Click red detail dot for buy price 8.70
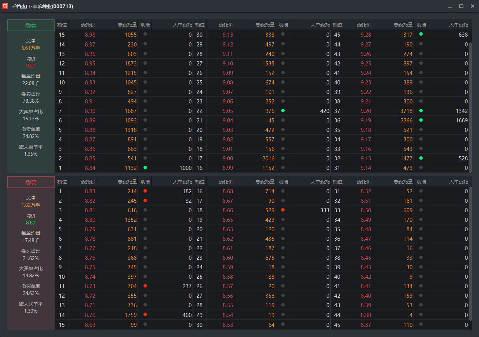Image resolution: width=479 pixels, height=337 pixels. 145,314
